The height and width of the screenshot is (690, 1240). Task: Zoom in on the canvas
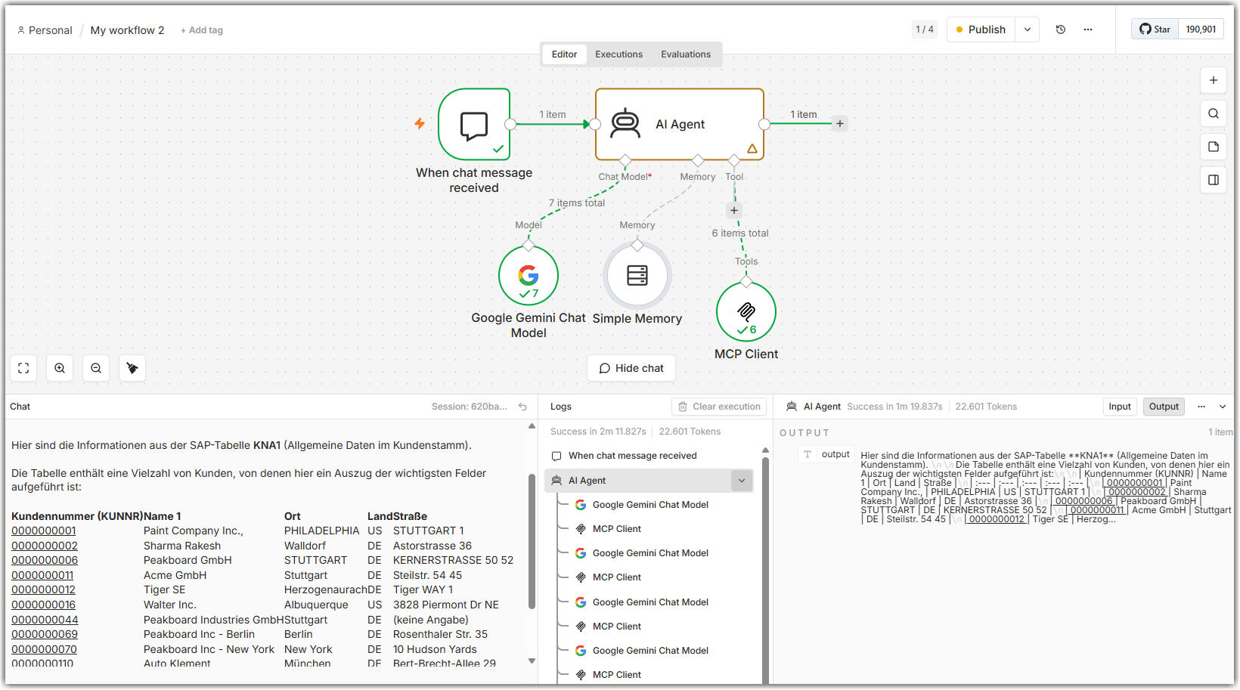tap(60, 368)
